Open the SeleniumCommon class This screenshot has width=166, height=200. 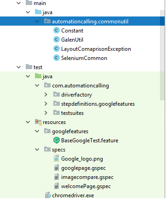84,58
